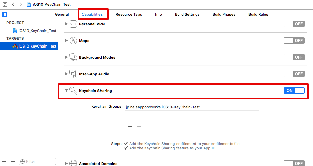
Task: Select iOS10_KeyChain_Test under PROJECT
Action: click(37, 31)
